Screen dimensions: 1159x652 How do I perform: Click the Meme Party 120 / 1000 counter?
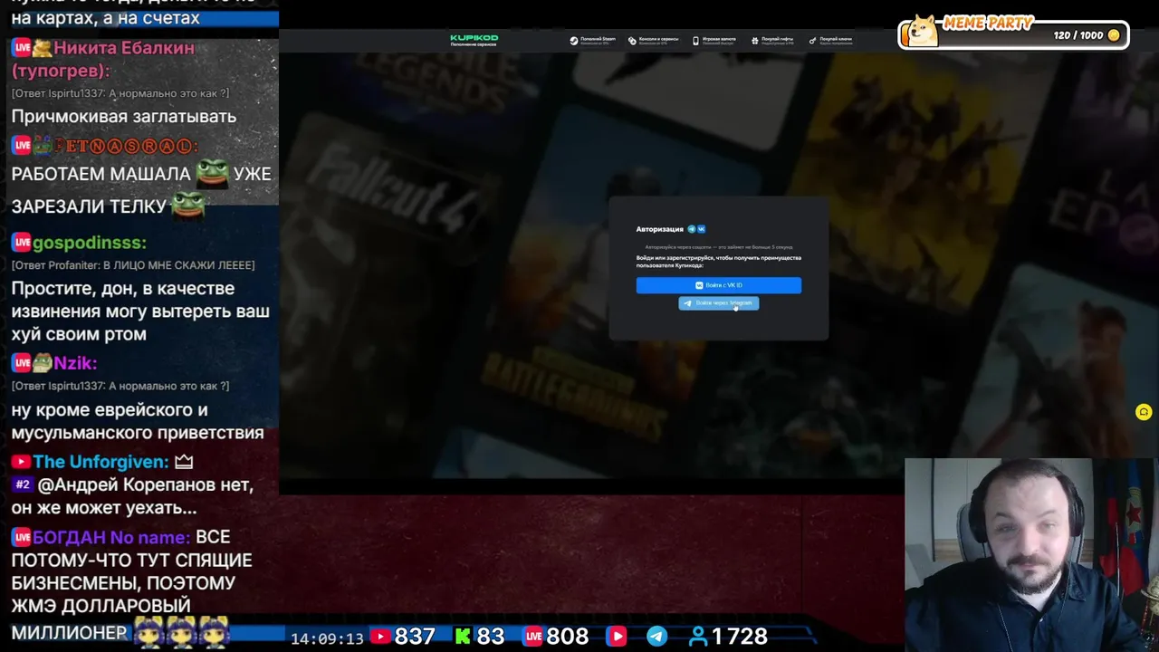click(1078, 35)
